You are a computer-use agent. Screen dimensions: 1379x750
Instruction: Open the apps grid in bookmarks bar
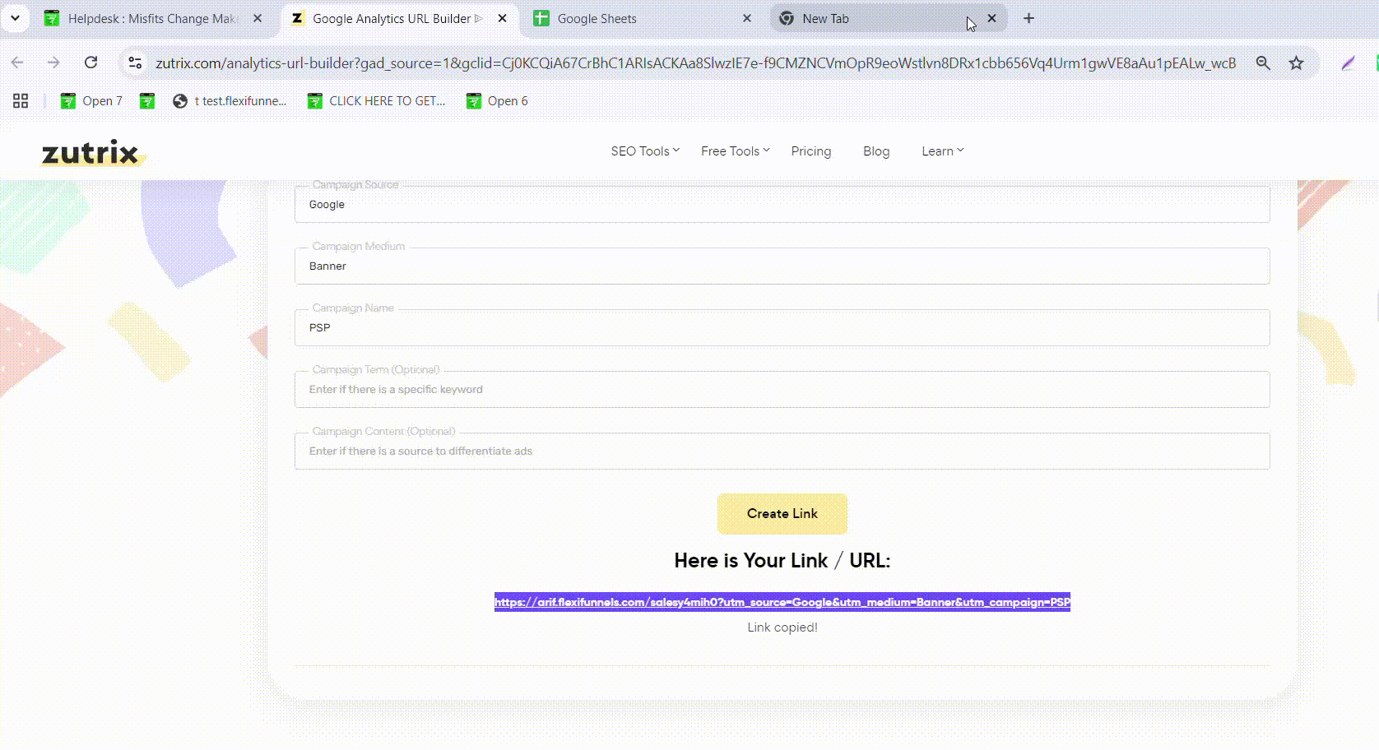[x=21, y=100]
